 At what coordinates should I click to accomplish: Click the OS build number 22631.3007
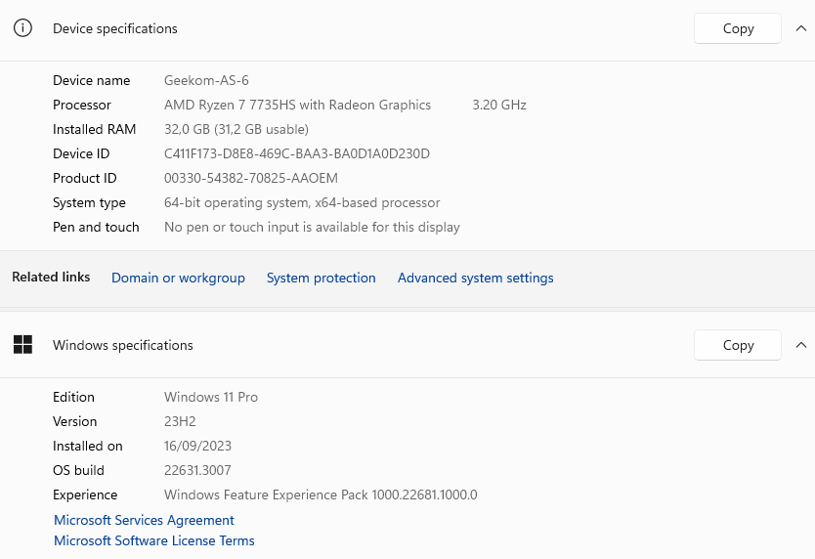pos(197,470)
